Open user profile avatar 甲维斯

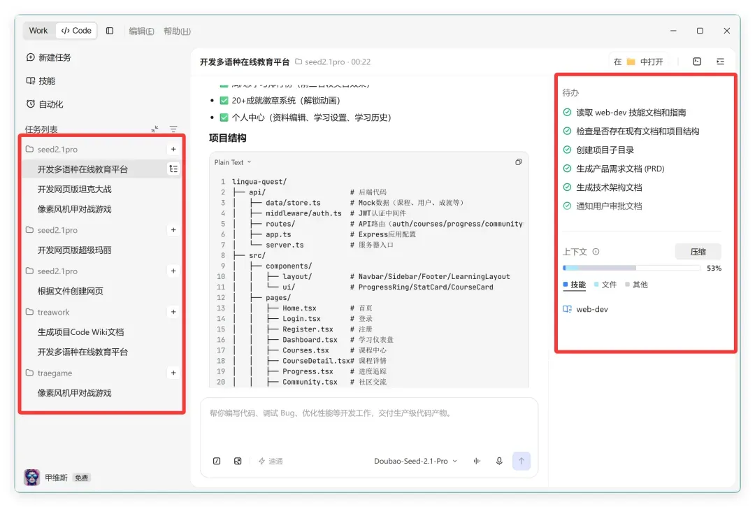[x=31, y=477]
